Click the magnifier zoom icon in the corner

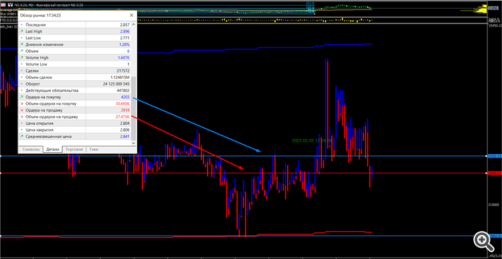[x=483, y=241]
